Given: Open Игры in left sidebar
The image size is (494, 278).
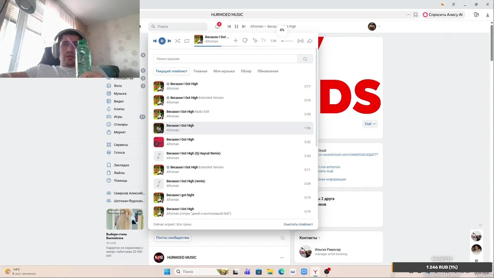Looking at the screenshot, I should 118,117.
